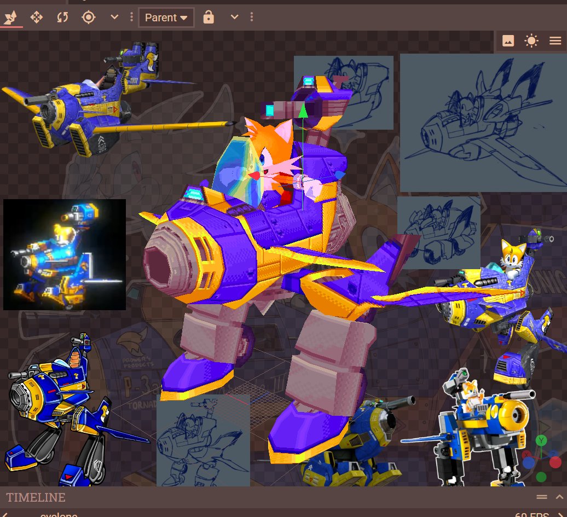
Task: Click the green Y ball on navigation gizmo
Action: (x=541, y=441)
